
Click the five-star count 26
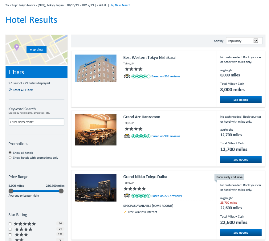point(60,223)
